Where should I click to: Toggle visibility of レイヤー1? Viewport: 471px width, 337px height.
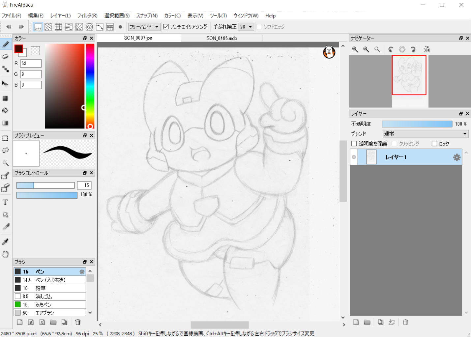coord(354,157)
